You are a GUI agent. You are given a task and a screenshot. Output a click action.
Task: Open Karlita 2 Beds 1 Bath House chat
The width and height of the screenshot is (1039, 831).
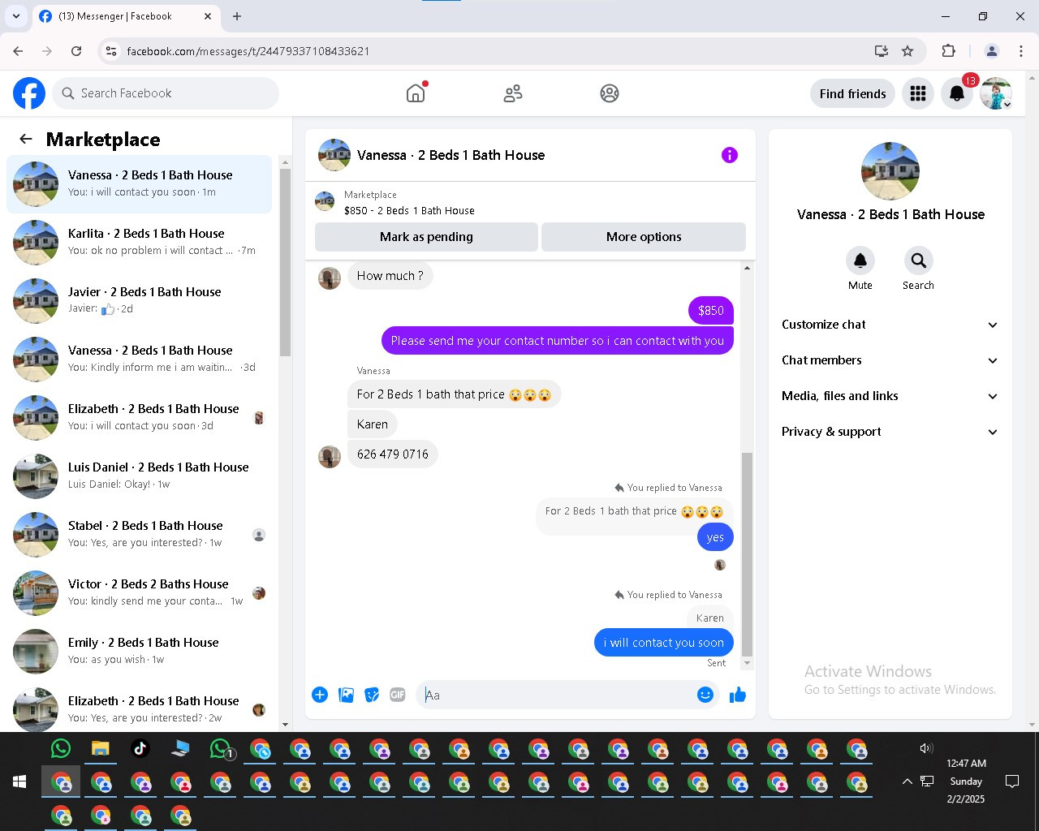tap(139, 243)
